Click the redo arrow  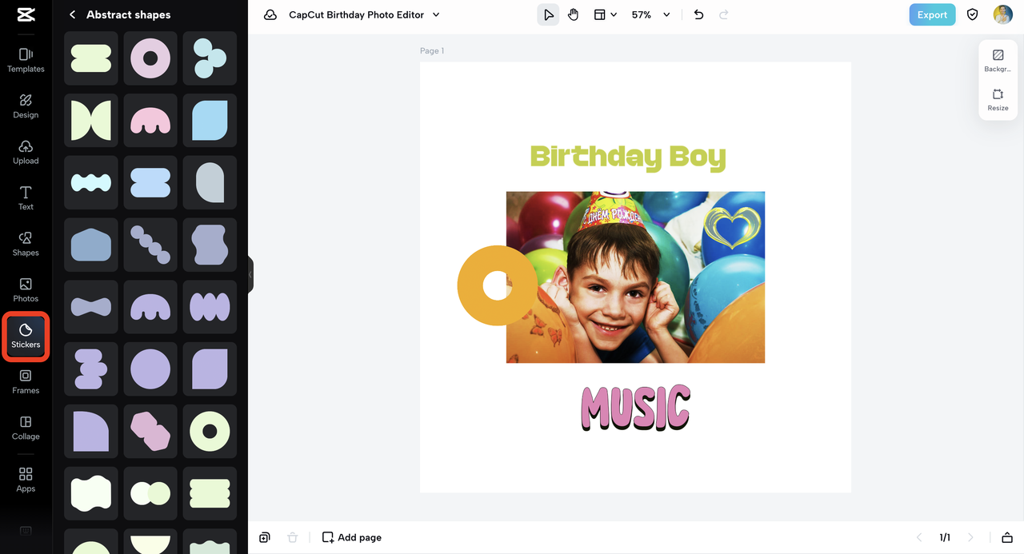pos(724,14)
